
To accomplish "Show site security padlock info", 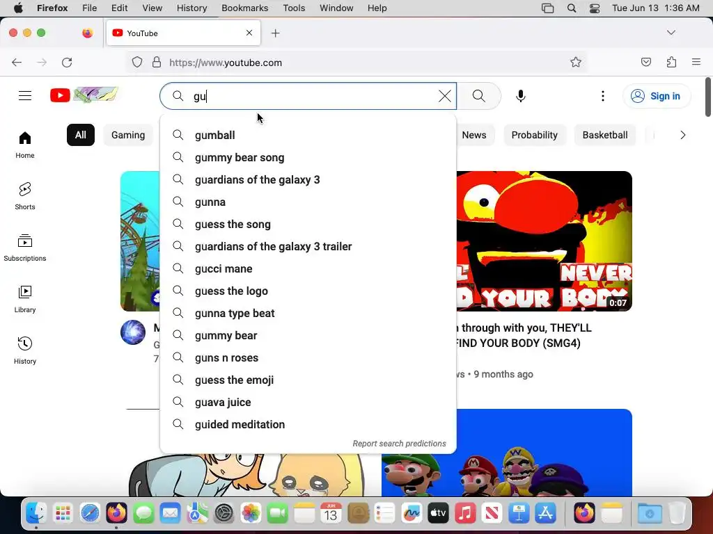I will 157,62.
